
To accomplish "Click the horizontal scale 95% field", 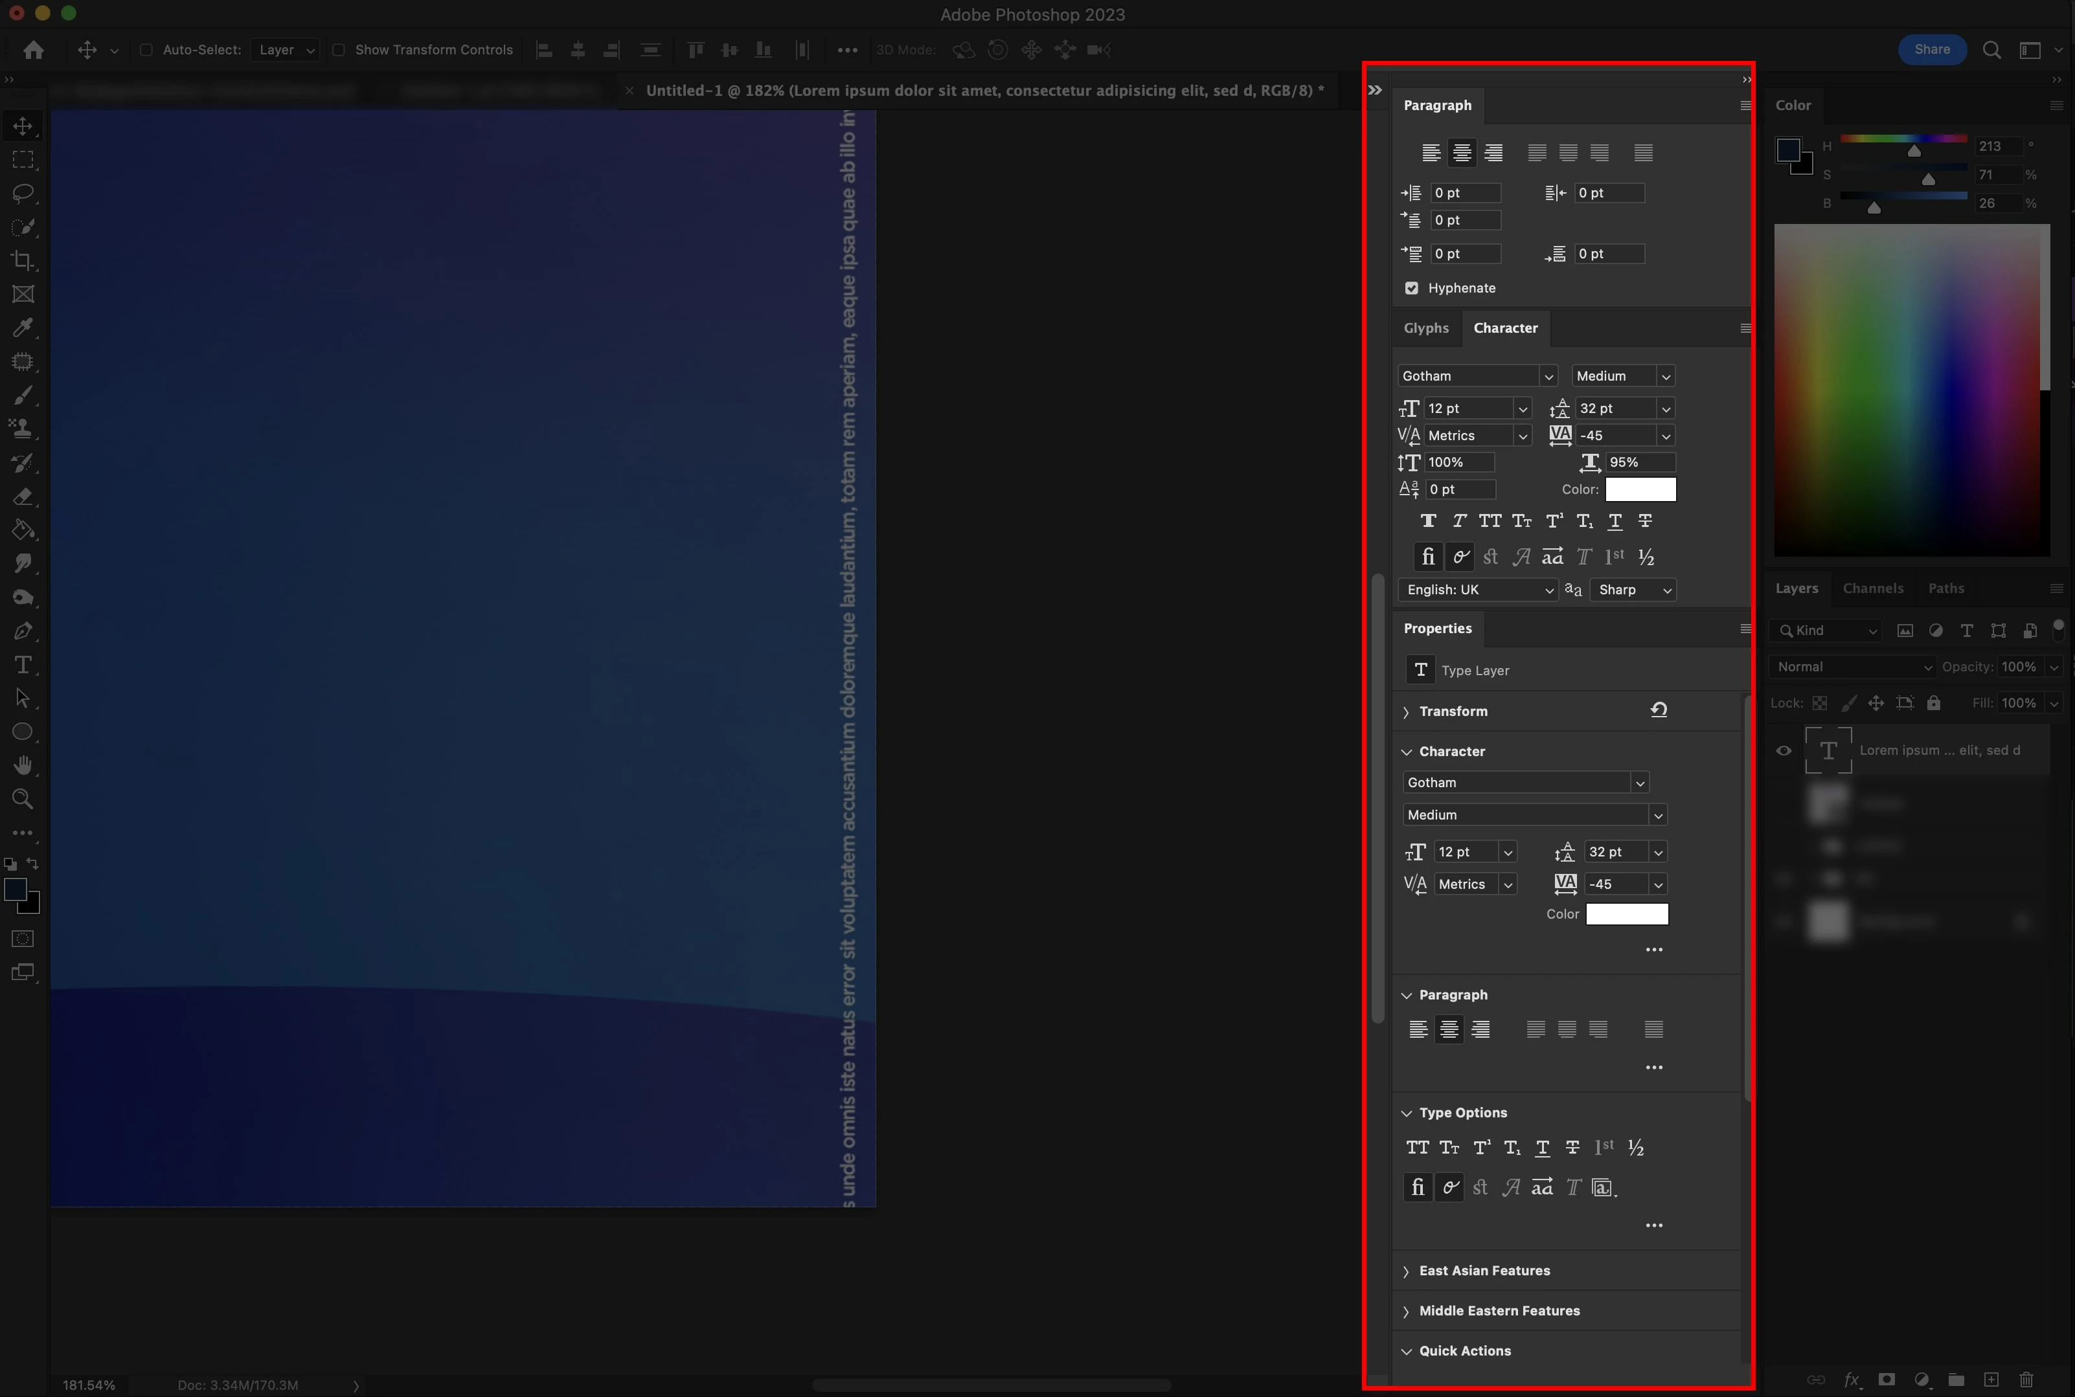I will pyautogui.click(x=1638, y=462).
